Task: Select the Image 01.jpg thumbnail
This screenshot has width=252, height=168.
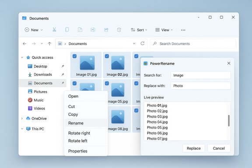Action: pos(87,63)
